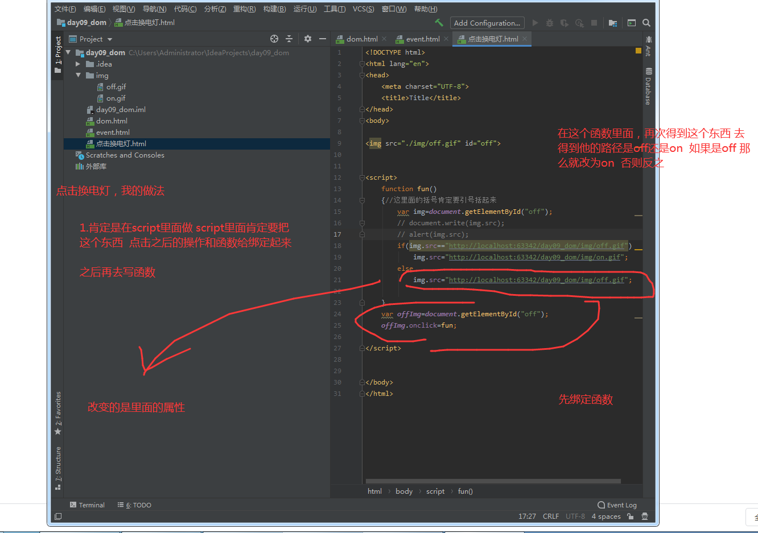Click the code inspection icon in status bar
Image resolution: width=758 pixels, height=533 pixels.
tap(645, 517)
